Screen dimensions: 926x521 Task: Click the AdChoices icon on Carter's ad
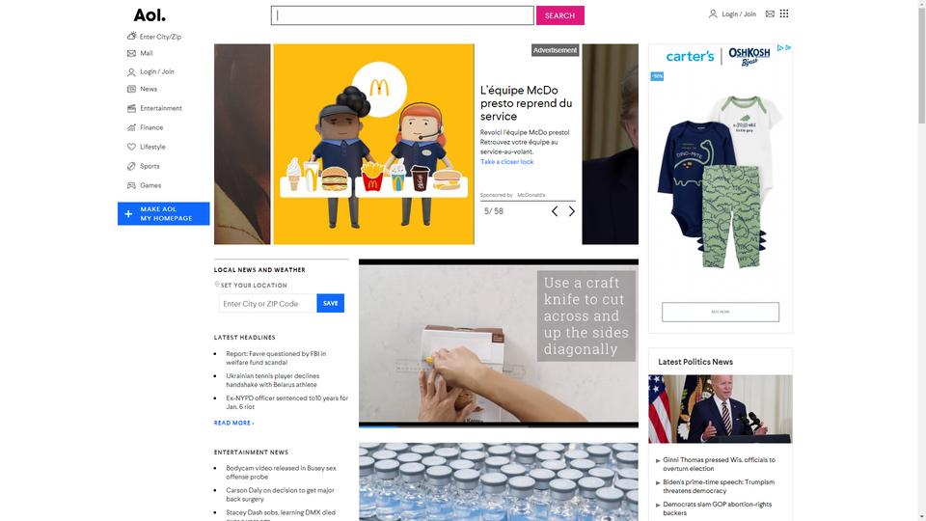point(783,48)
